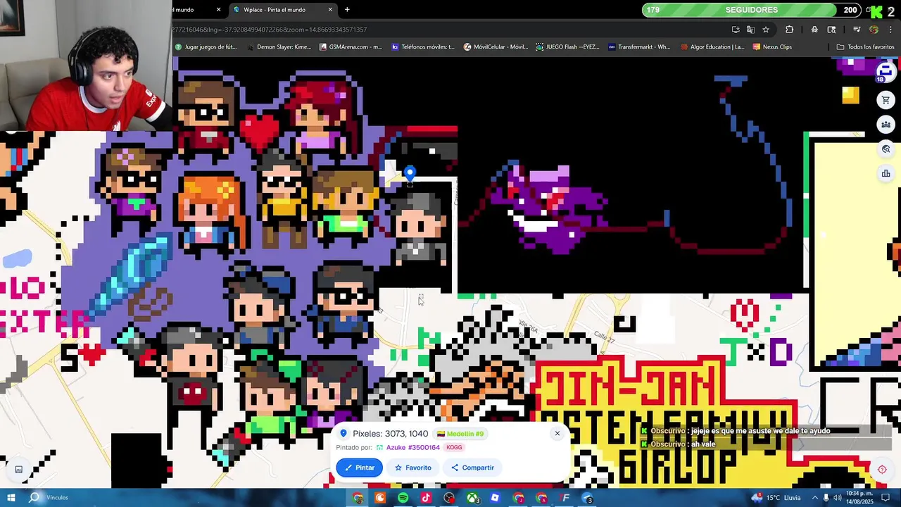Viewport: 901px width, 507px height.
Task: Open the Wplace store cart icon
Action: pyautogui.click(x=886, y=100)
